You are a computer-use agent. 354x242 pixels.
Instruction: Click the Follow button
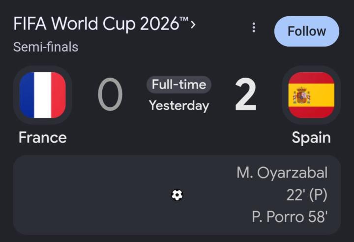coord(307,31)
